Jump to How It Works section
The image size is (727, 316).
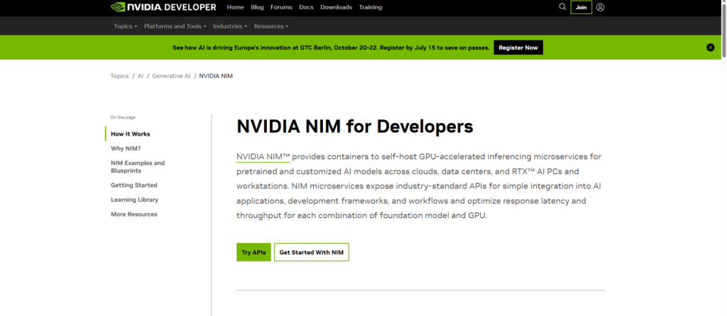131,134
